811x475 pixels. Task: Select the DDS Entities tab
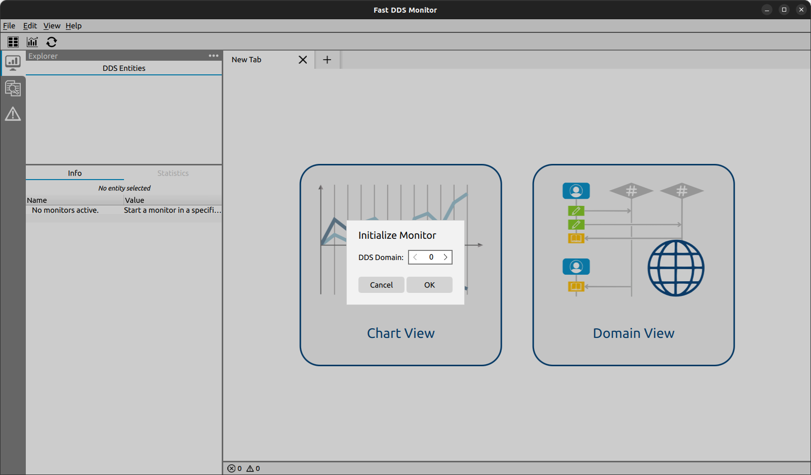(124, 68)
